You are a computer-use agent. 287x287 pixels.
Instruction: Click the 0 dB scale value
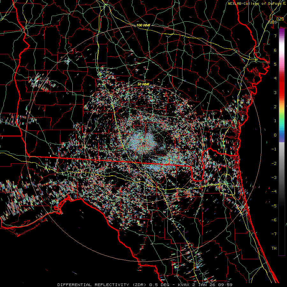(275, 135)
